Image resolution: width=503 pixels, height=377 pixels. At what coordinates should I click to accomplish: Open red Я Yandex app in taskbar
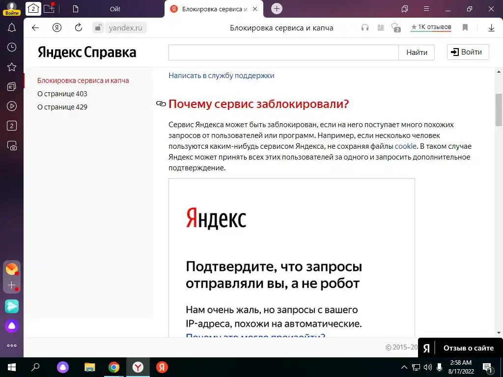coord(162,367)
